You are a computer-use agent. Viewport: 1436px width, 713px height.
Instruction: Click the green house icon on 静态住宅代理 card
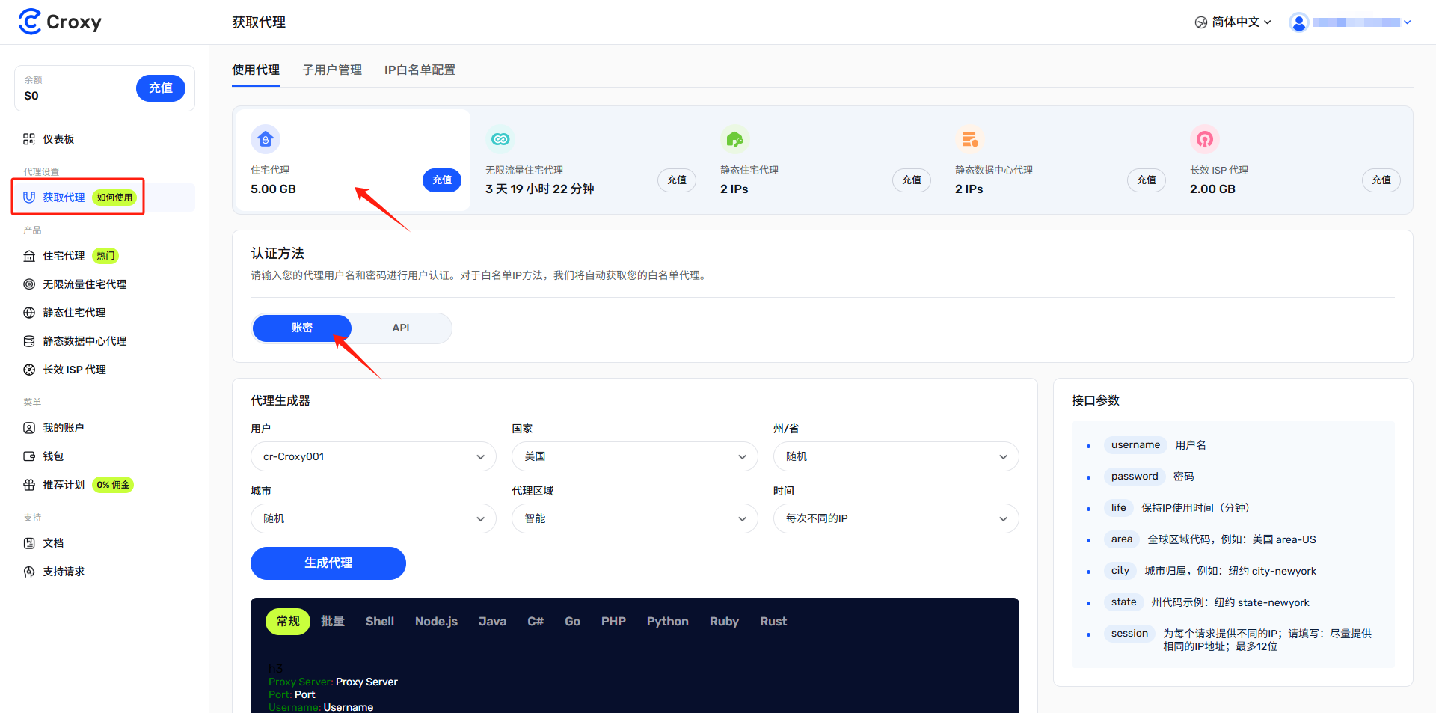click(735, 139)
